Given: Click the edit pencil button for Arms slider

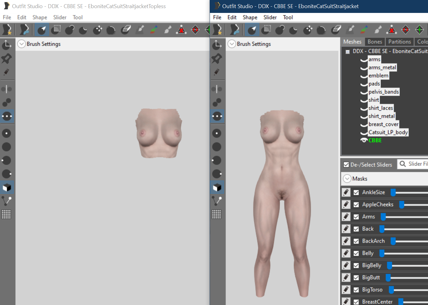Looking at the screenshot, I should click(346, 217).
